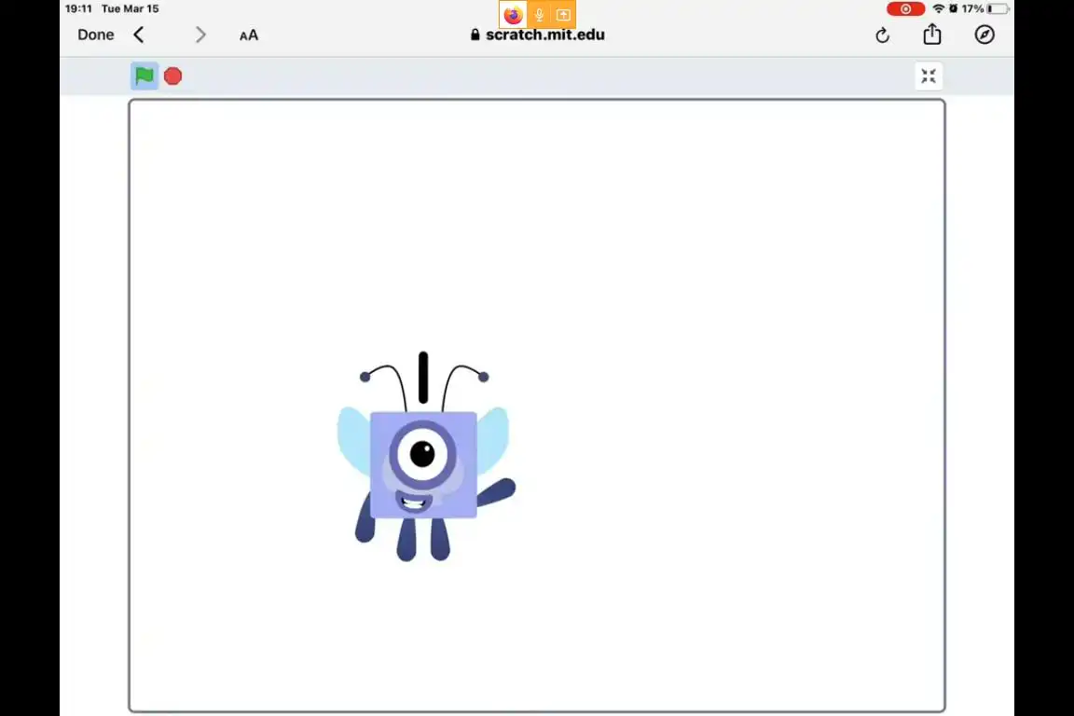
Task: Exit full screen mode in Scratch player
Action: point(929,76)
